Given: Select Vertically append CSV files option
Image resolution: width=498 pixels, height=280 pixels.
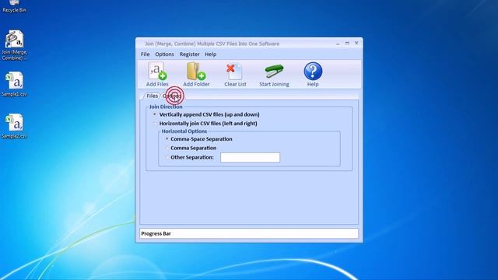Looking at the screenshot, I should 155,114.
